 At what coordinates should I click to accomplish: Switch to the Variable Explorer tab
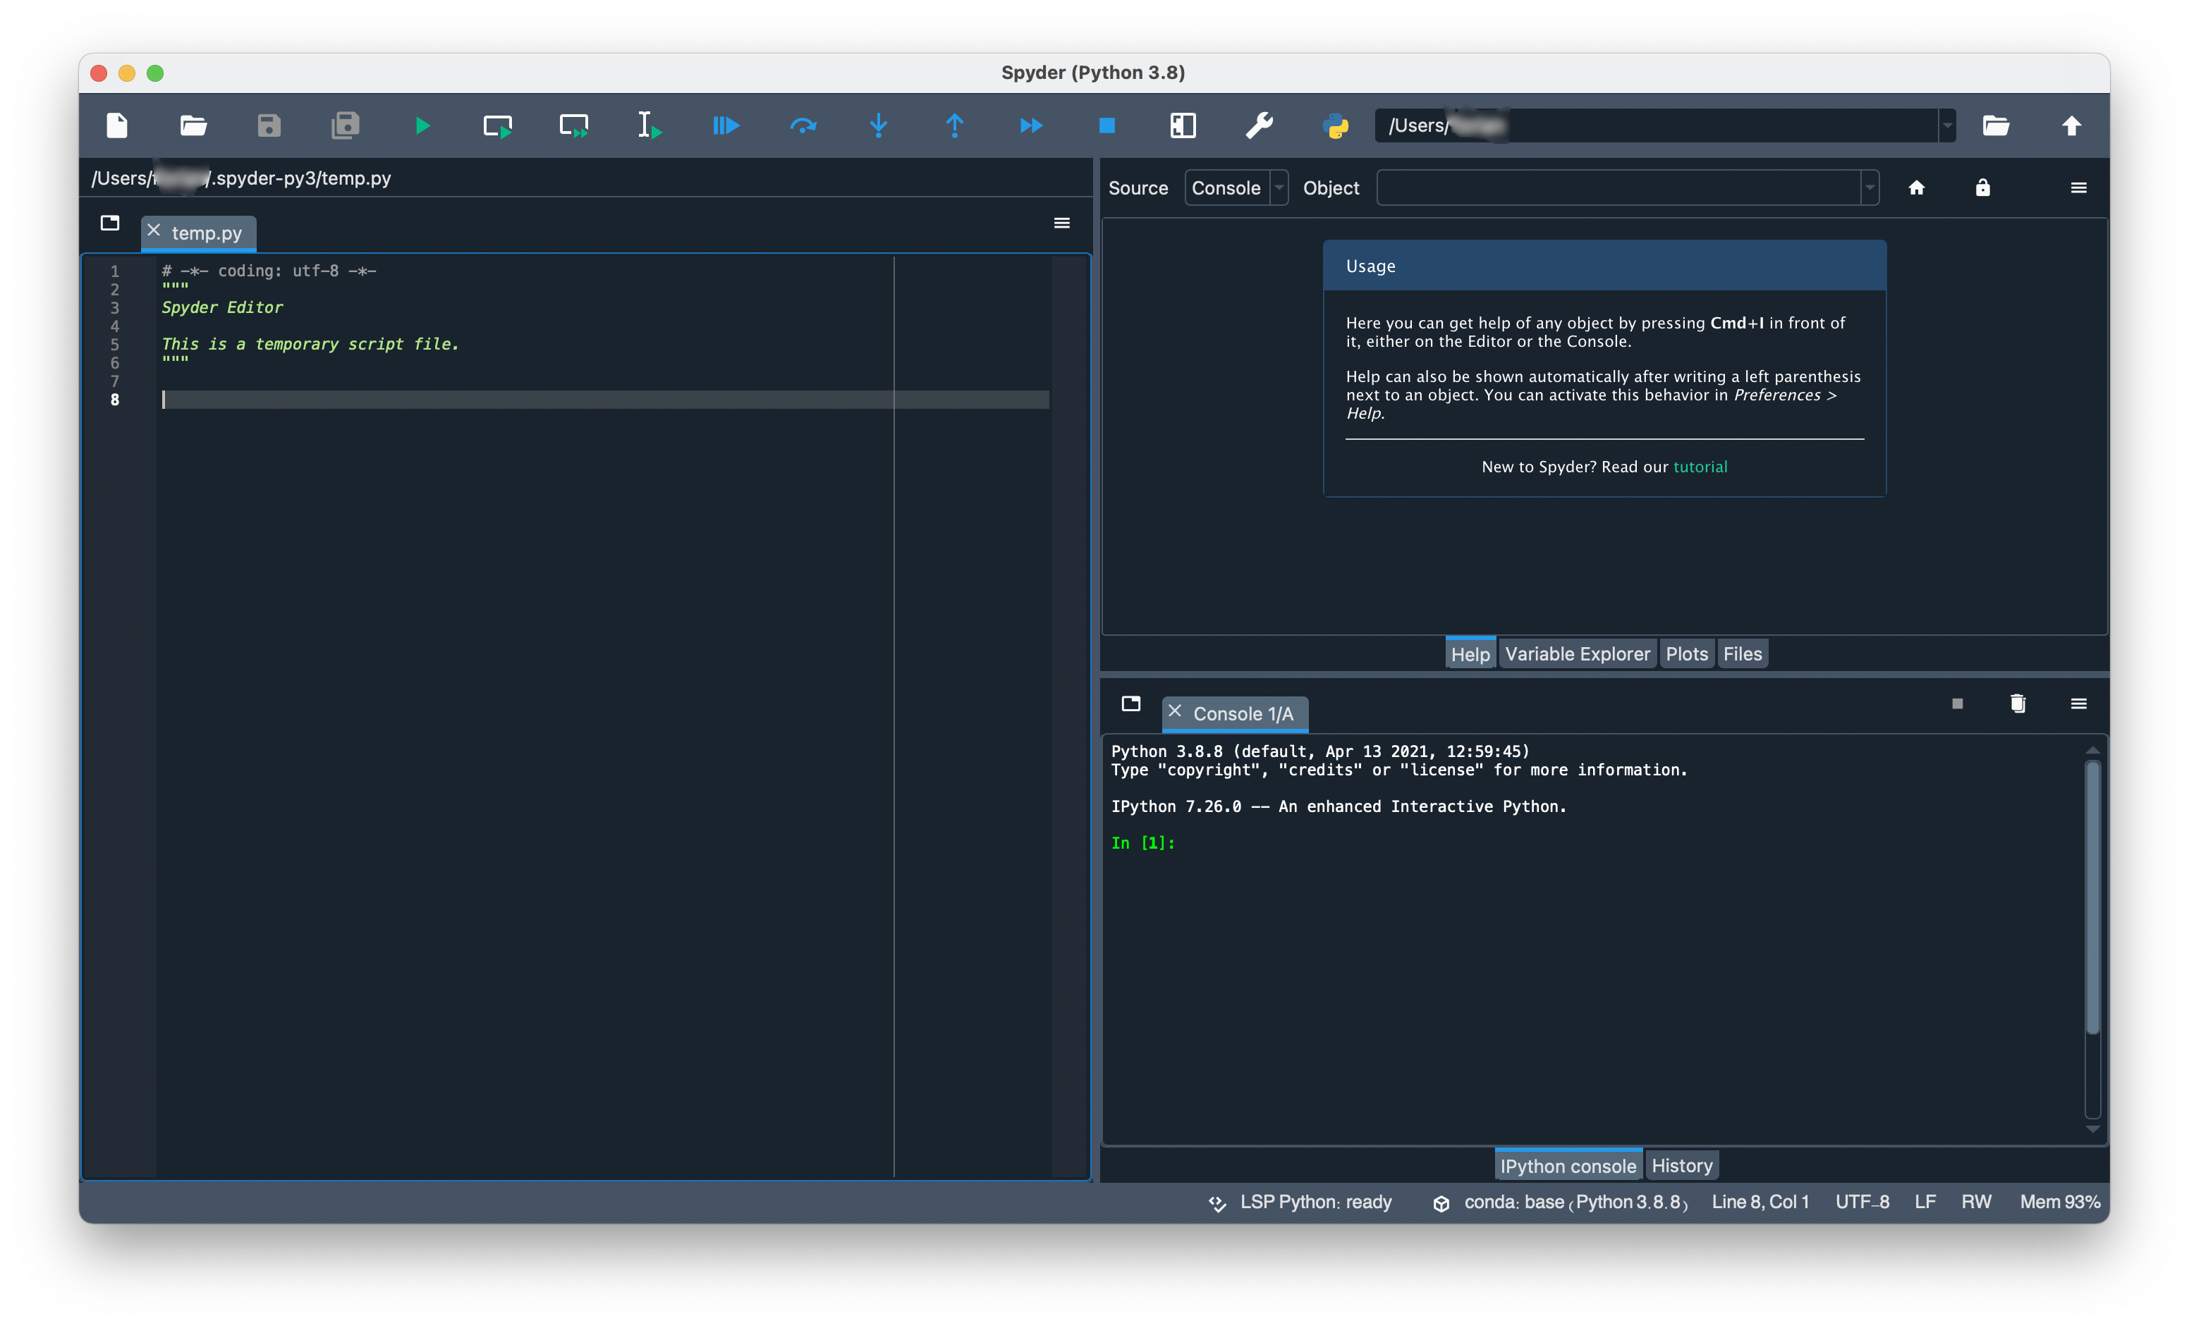point(1577,653)
